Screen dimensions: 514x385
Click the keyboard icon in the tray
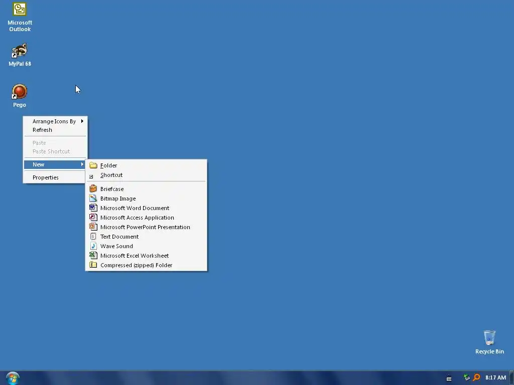[449, 378]
